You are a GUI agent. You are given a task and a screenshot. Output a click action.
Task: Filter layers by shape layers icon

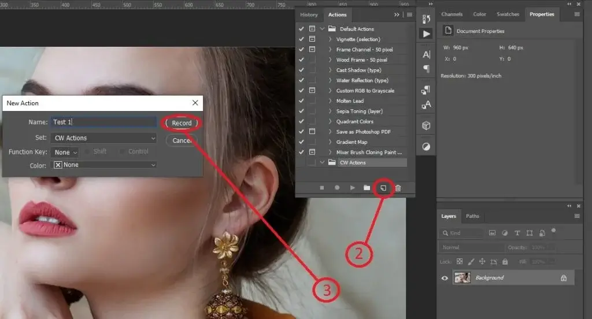(530, 233)
